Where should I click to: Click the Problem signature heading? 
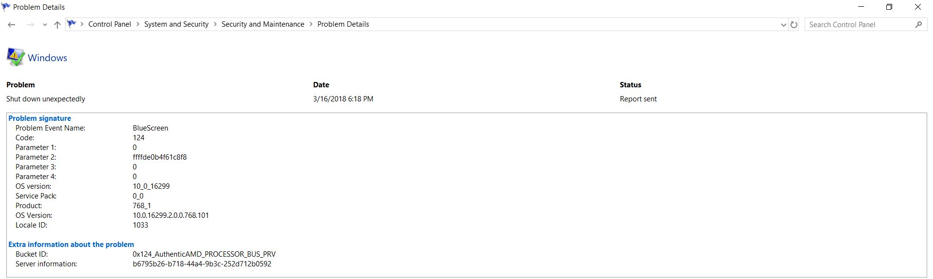click(x=40, y=118)
